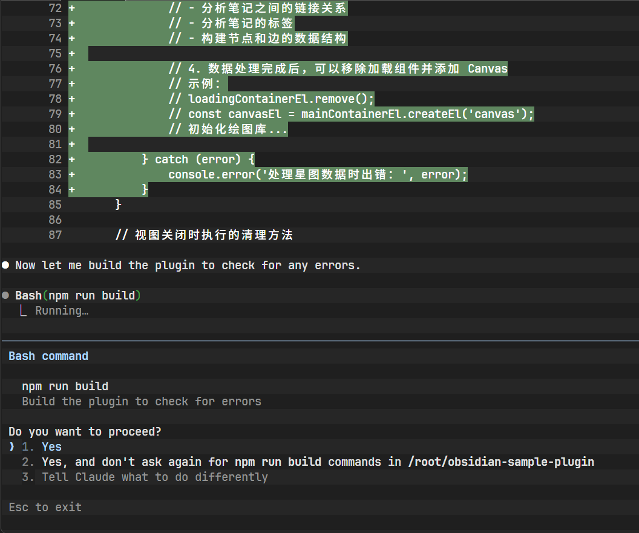Click the plus marker on line 78
Image resolution: width=639 pixels, height=533 pixels.
pyautogui.click(x=72, y=99)
